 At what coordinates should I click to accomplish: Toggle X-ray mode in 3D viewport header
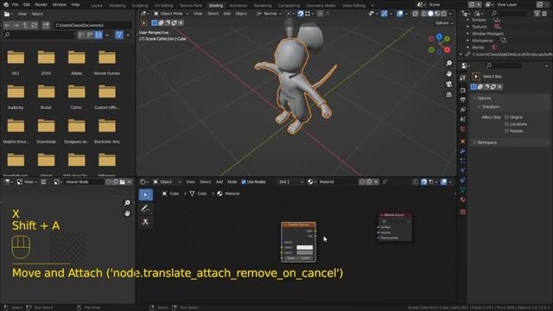coord(416,14)
